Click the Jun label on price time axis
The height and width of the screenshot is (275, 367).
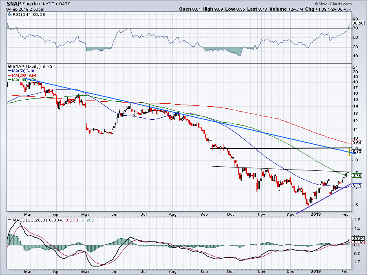click(x=115, y=214)
